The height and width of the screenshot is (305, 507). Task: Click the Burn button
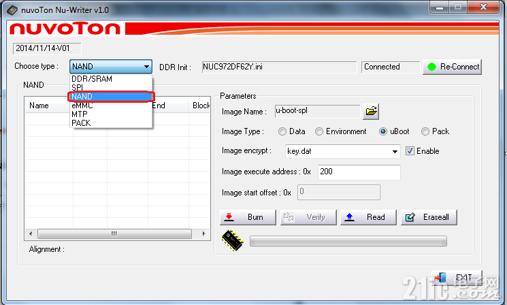248,217
